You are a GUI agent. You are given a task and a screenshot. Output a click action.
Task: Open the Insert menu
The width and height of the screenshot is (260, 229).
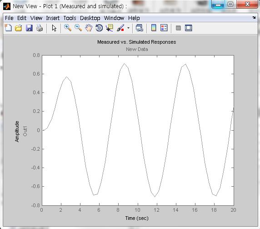click(53, 18)
